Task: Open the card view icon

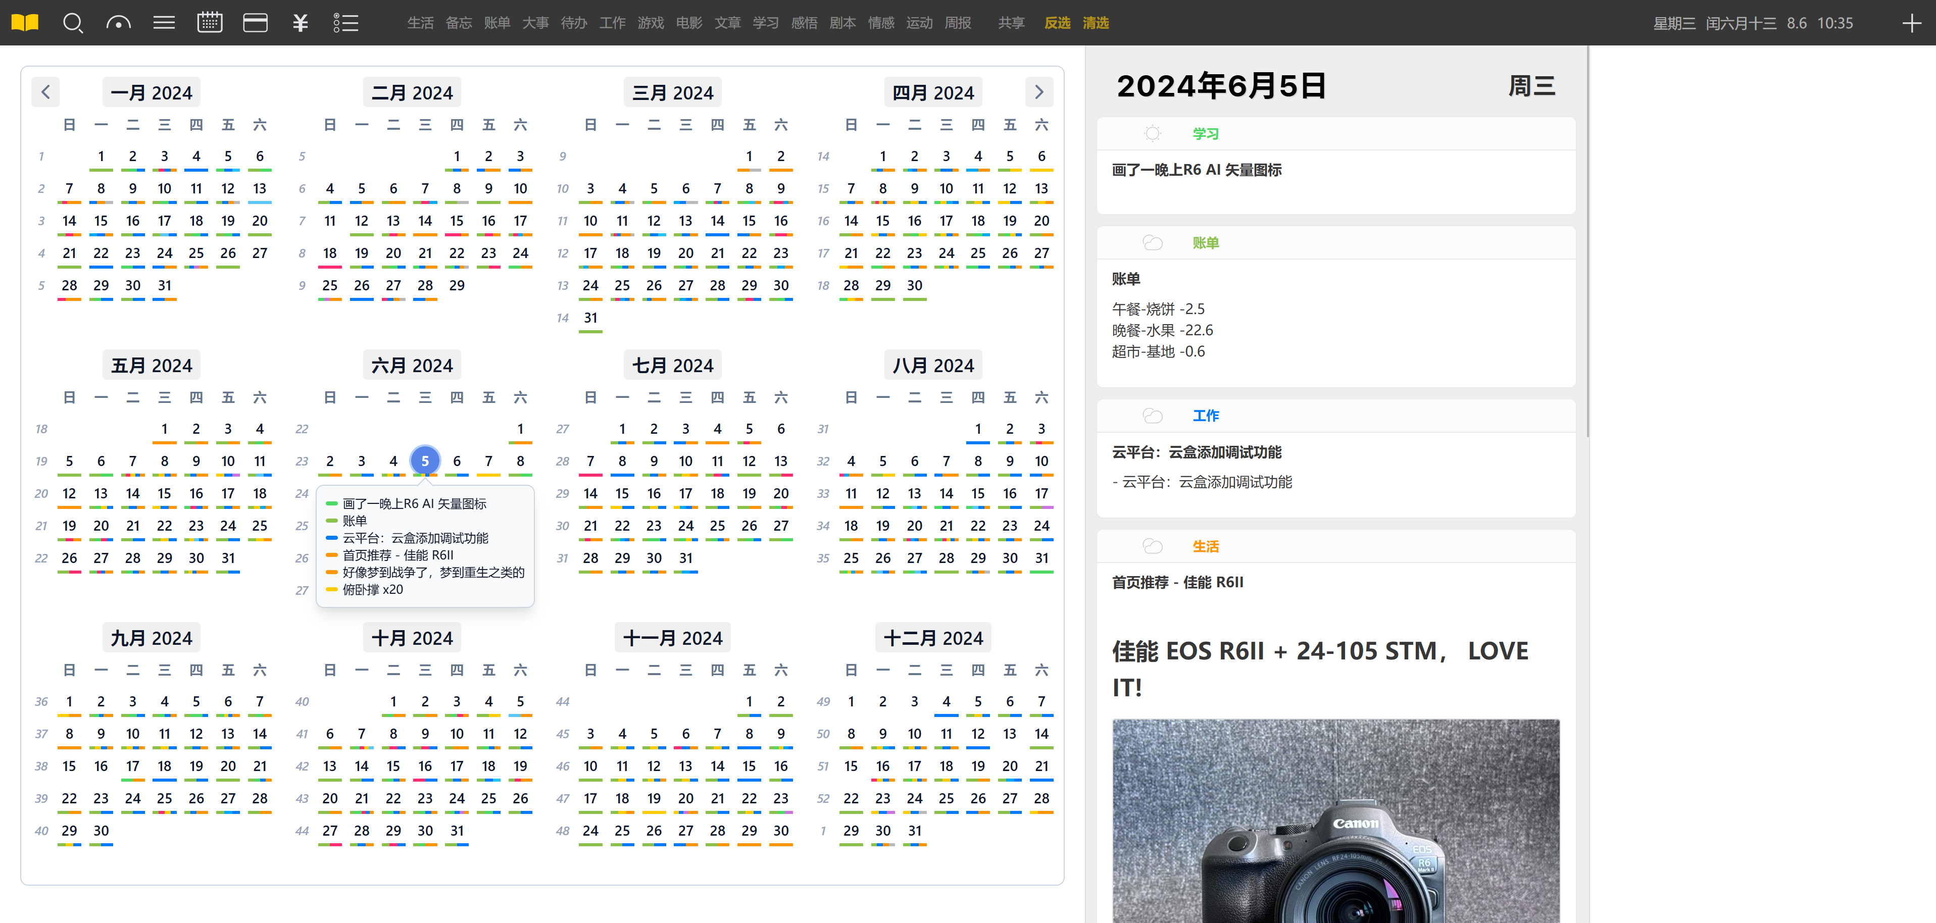Action: pos(256,23)
